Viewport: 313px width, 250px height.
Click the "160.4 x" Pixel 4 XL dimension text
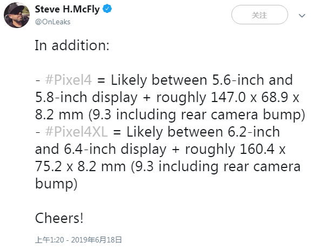263,149
